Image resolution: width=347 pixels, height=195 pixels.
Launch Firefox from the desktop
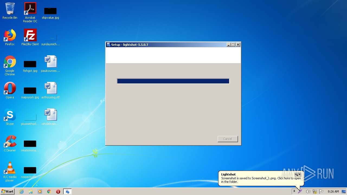(10, 37)
